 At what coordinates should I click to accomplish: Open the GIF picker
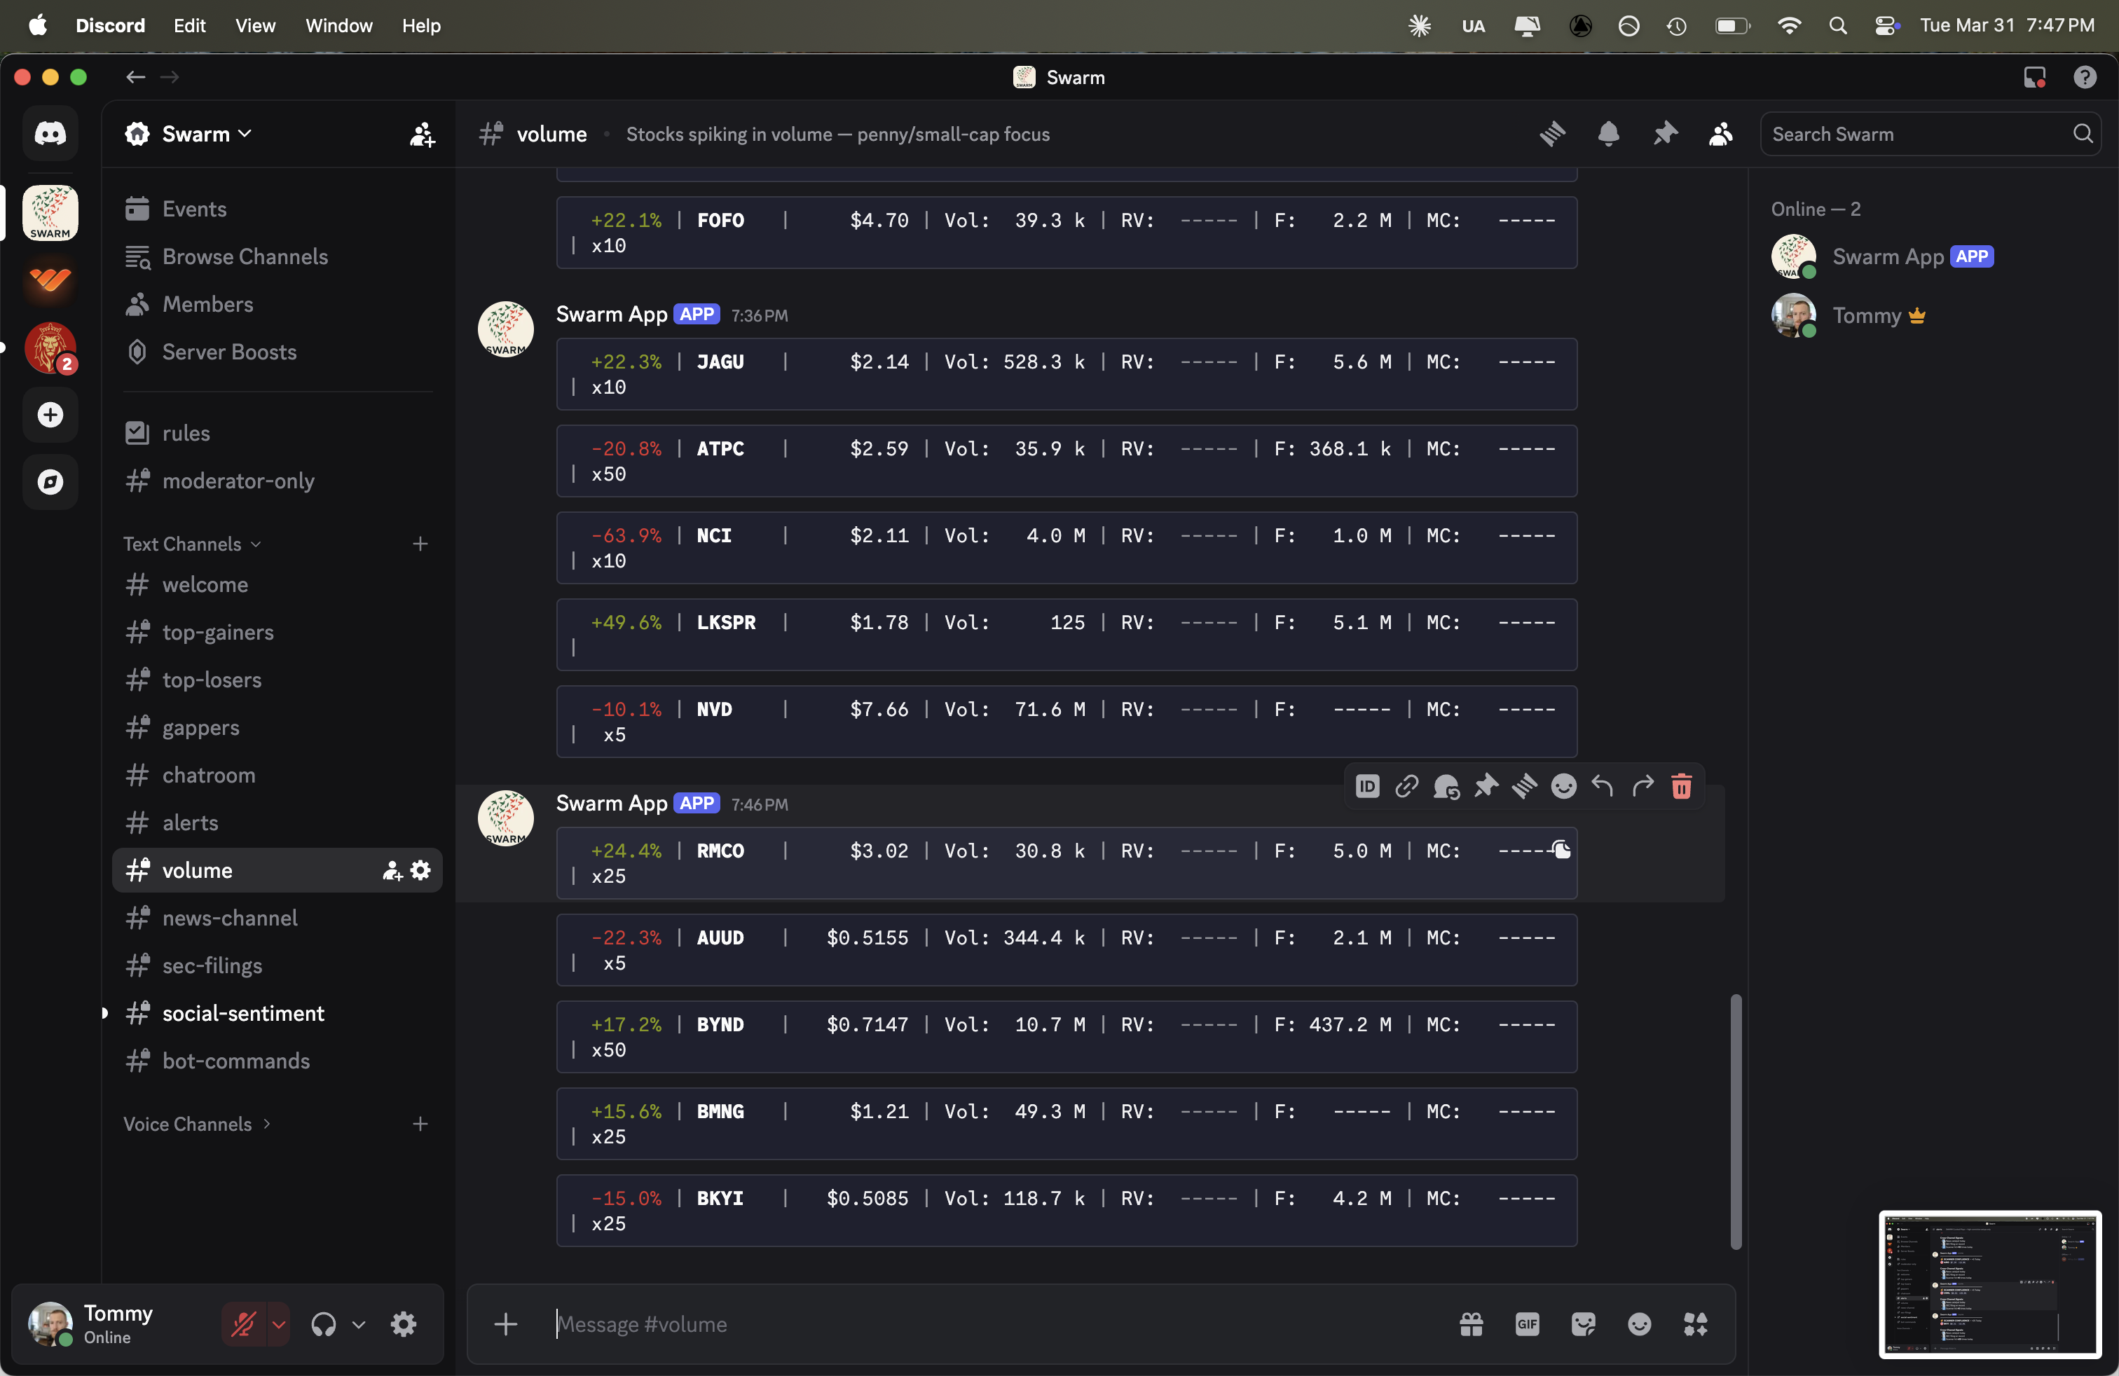(1526, 1324)
